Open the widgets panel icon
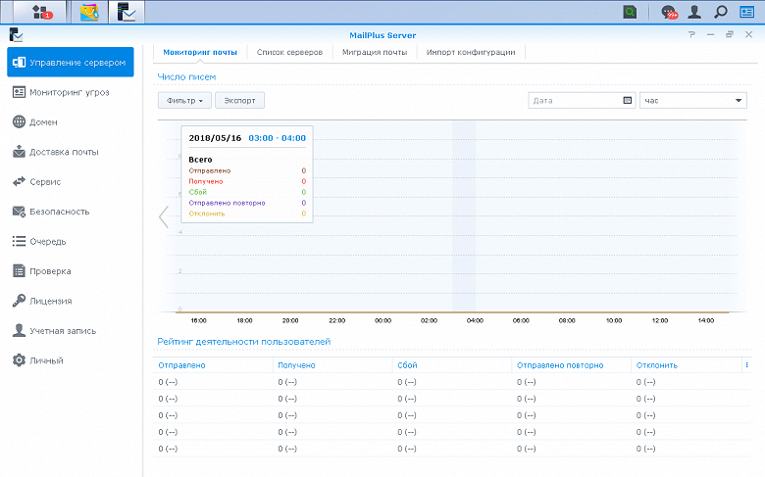This screenshot has width=765, height=477. click(x=746, y=12)
